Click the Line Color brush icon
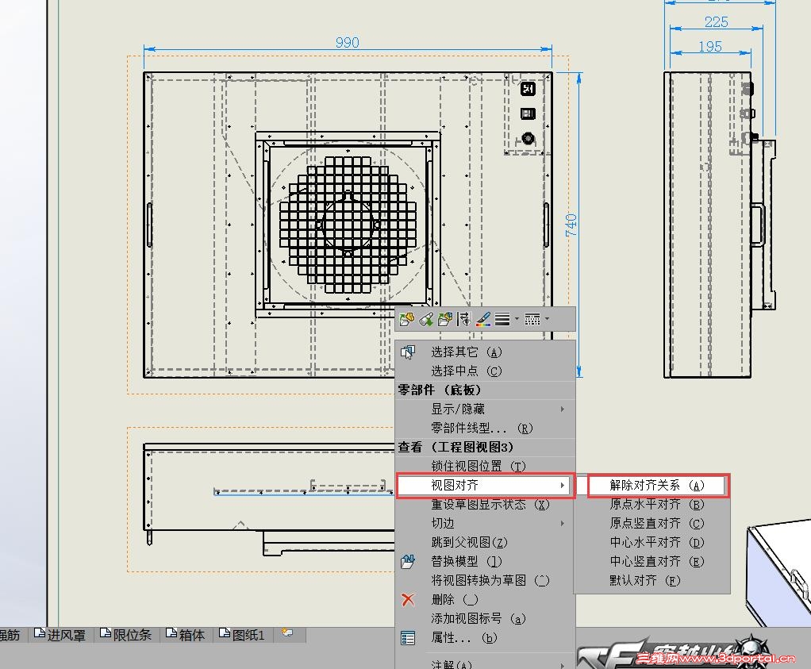 tap(483, 319)
